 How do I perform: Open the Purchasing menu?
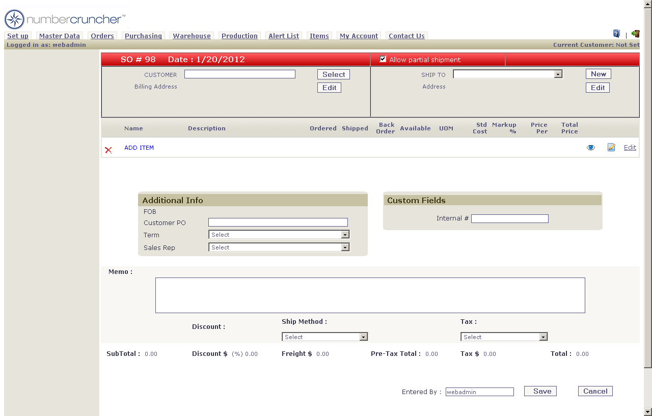(143, 36)
